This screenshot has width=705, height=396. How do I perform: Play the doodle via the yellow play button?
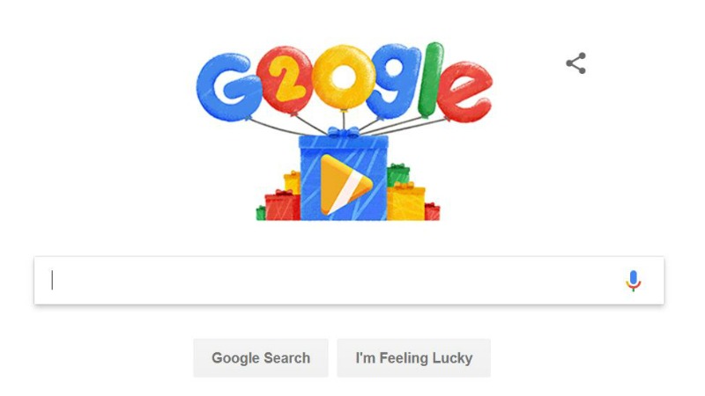point(345,185)
